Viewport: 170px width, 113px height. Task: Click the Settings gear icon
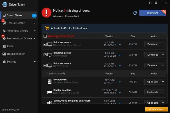(4, 62)
